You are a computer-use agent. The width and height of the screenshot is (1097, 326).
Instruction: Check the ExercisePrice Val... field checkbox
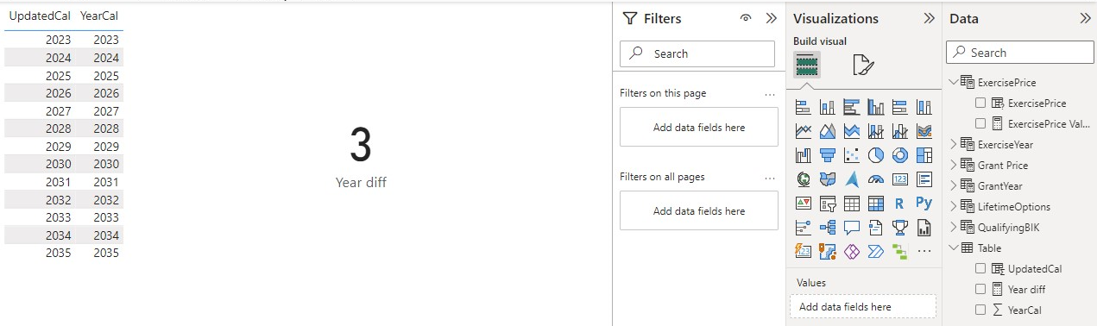point(980,123)
